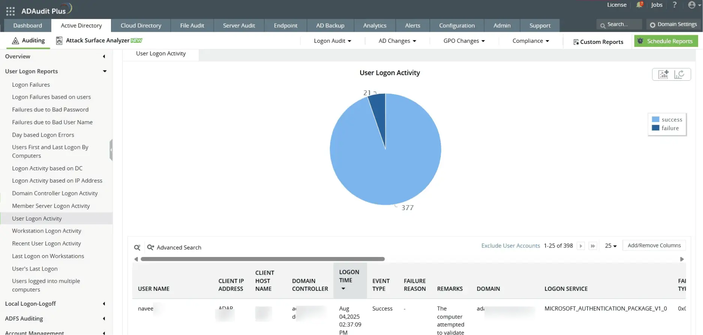Switch to the Dashboard tab
This screenshot has width=703, height=335.
point(28,26)
